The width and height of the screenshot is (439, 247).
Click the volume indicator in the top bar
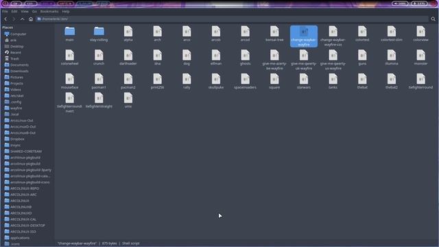400,3
